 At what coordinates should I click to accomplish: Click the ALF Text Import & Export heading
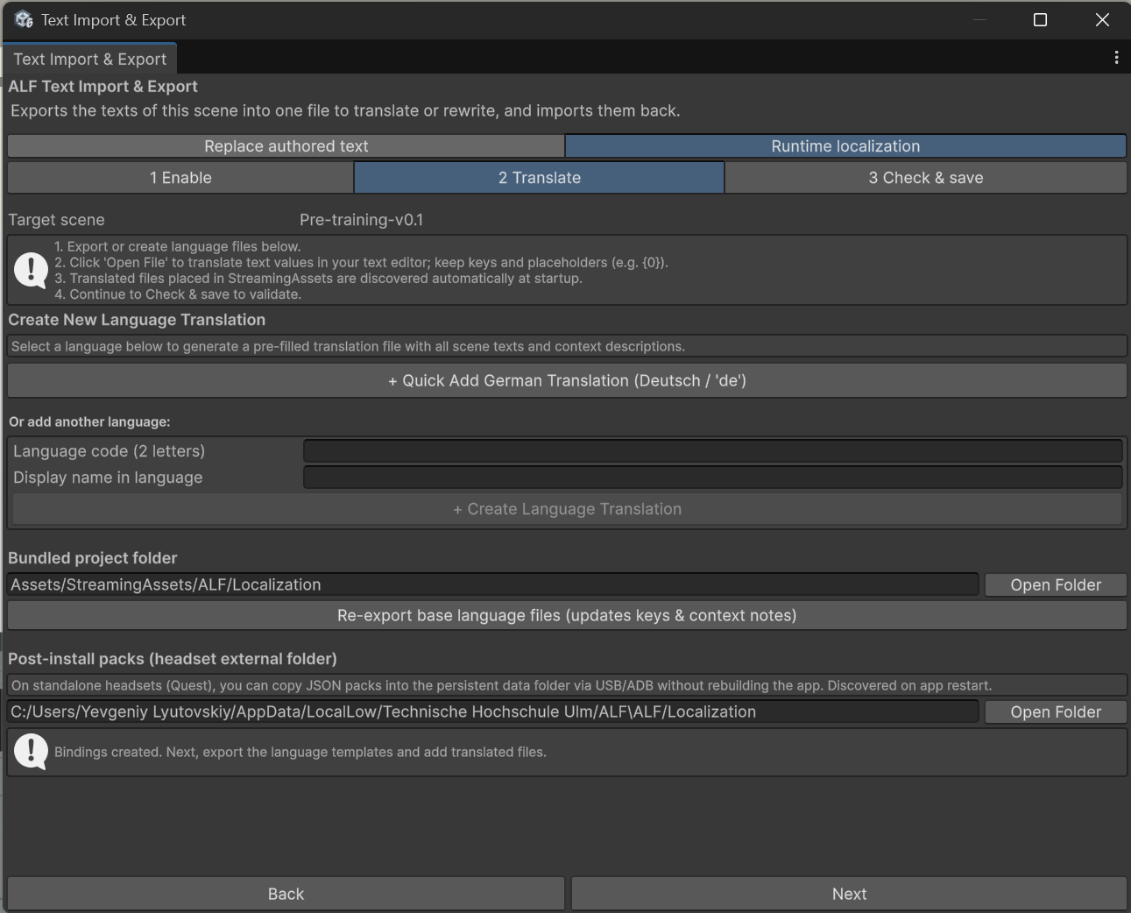103,86
